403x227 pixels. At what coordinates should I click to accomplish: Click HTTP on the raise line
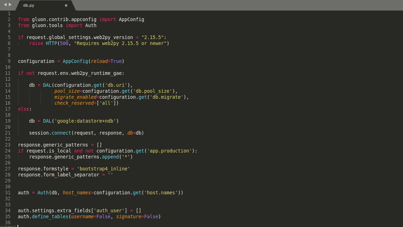pyautogui.click(x=52, y=43)
